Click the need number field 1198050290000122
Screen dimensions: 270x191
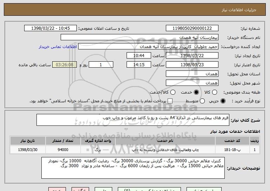point(192,28)
